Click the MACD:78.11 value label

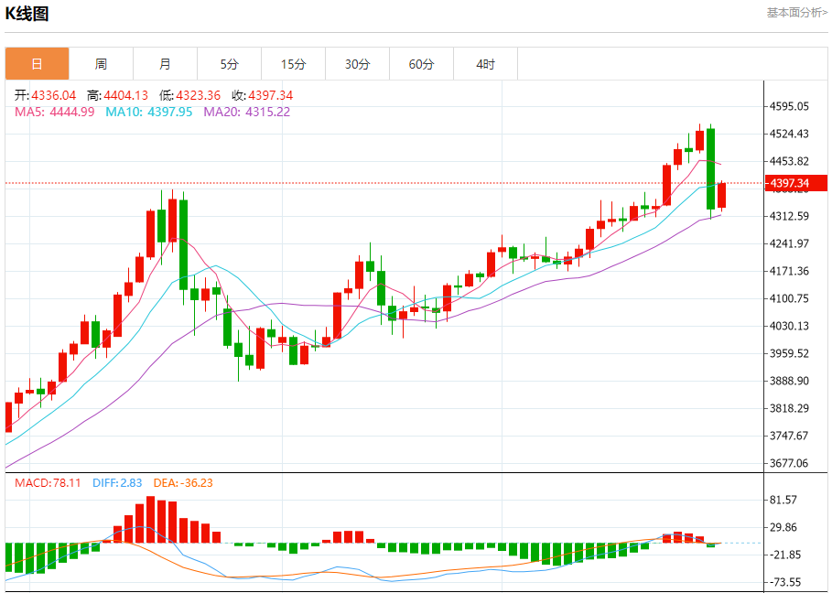48,482
